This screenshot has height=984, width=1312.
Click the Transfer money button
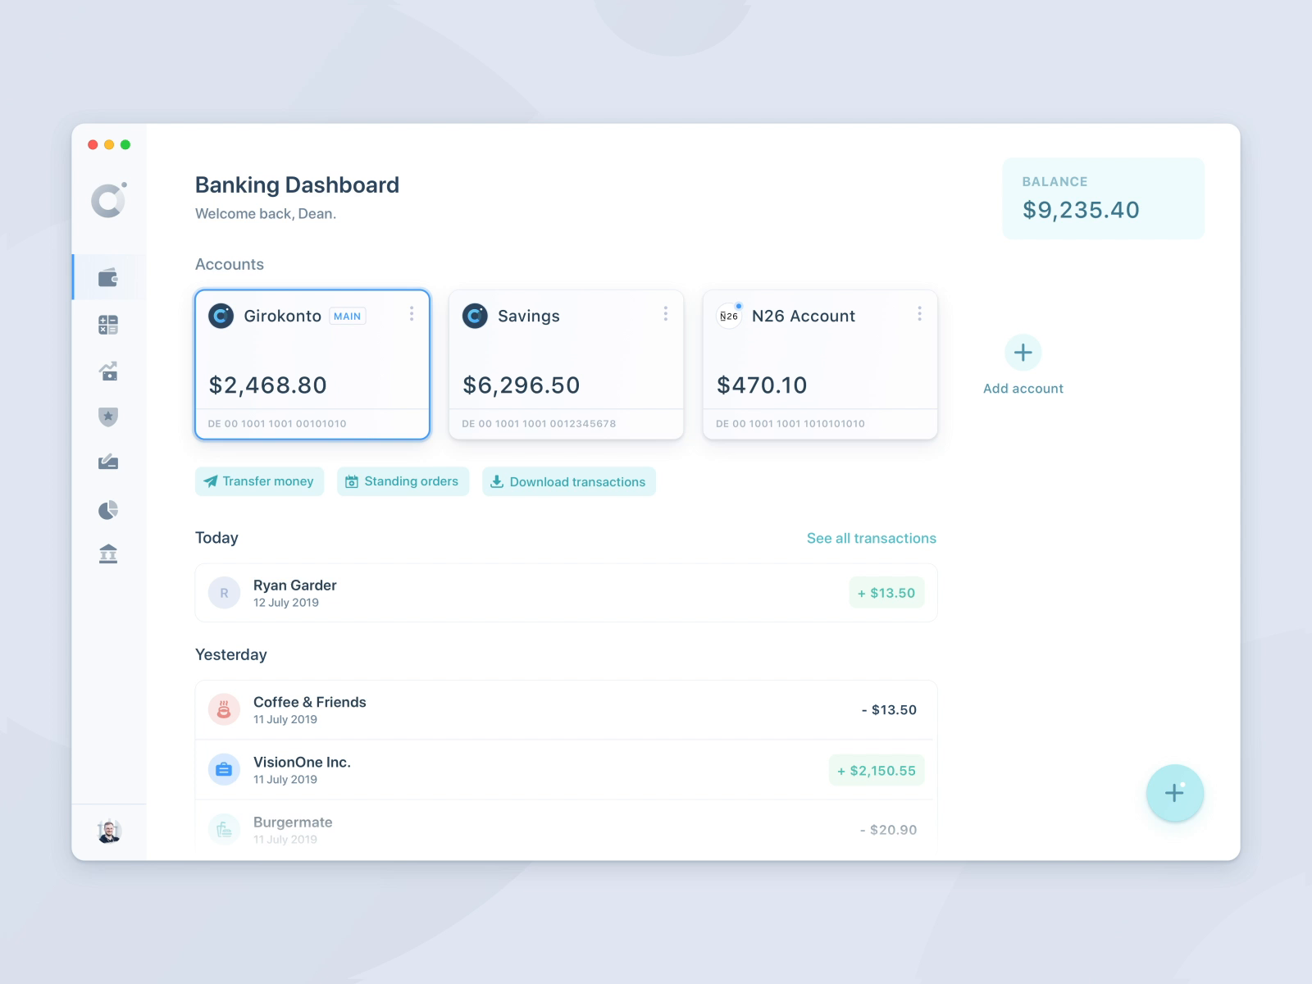pyautogui.click(x=259, y=481)
